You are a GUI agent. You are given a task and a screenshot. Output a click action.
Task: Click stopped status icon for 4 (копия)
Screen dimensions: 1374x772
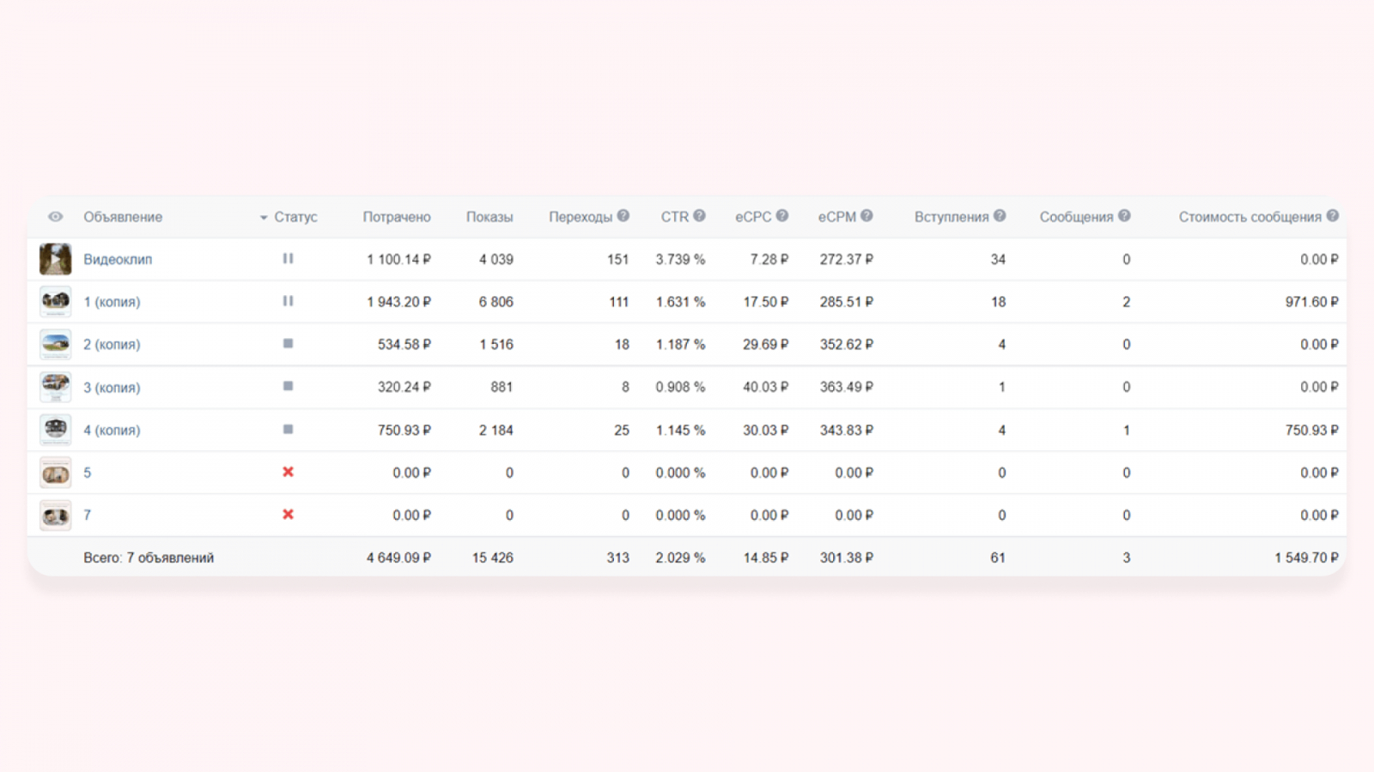click(x=288, y=429)
